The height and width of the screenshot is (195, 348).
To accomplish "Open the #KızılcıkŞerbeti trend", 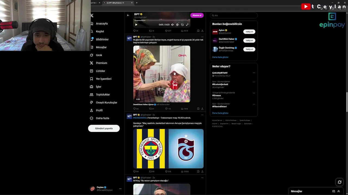I will pyautogui.click(x=220, y=84).
